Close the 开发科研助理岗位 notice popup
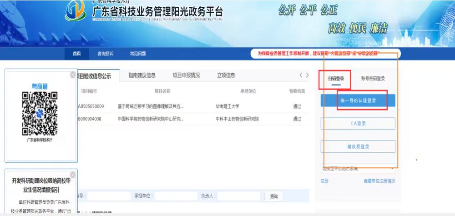Image resolution: width=455 pixels, height=216 pixels. (72, 175)
